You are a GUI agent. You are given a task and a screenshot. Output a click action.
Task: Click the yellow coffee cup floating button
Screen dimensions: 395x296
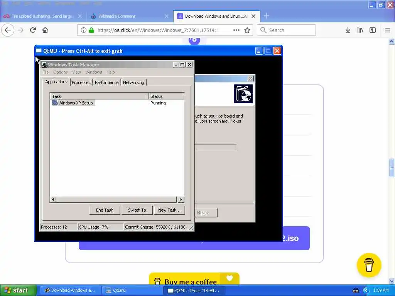[x=369, y=265]
